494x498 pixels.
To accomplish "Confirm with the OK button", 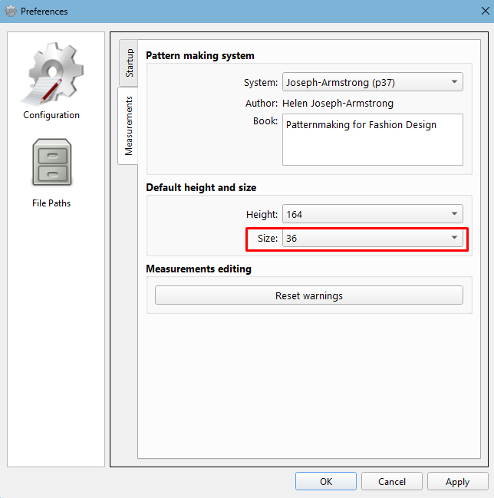I will coord(326,481).
